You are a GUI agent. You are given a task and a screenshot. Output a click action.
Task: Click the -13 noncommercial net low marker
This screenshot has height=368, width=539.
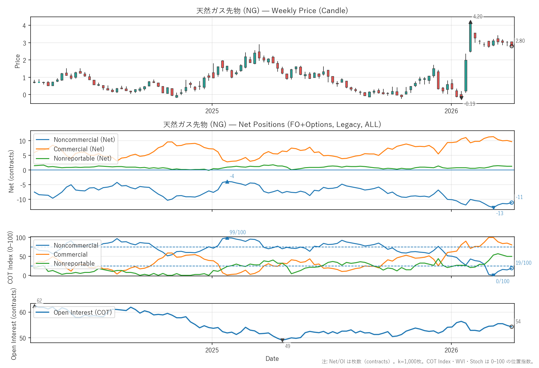493,208
